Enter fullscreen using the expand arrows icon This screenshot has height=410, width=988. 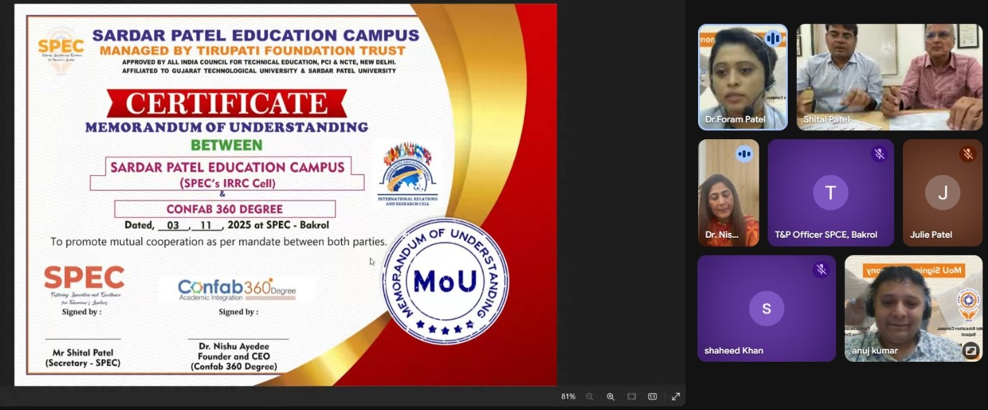tap(676, 397)
